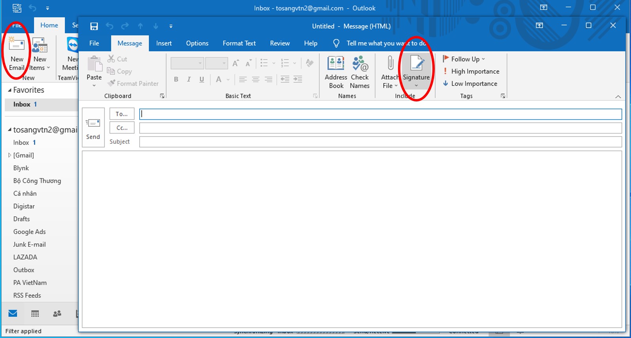Expand the [Gmail] folder

[x=9, y=155]
